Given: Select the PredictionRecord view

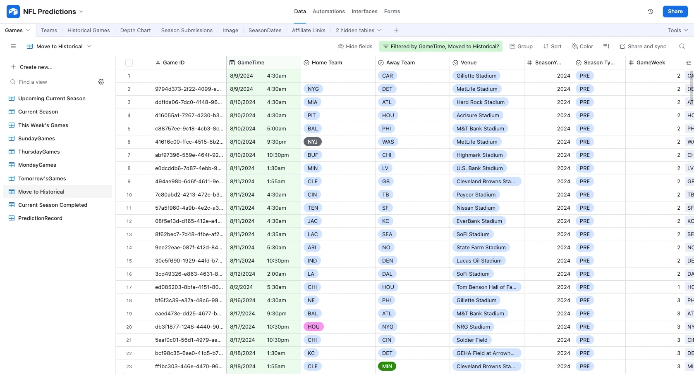Looking at the screenshot, I should [57, 218].
